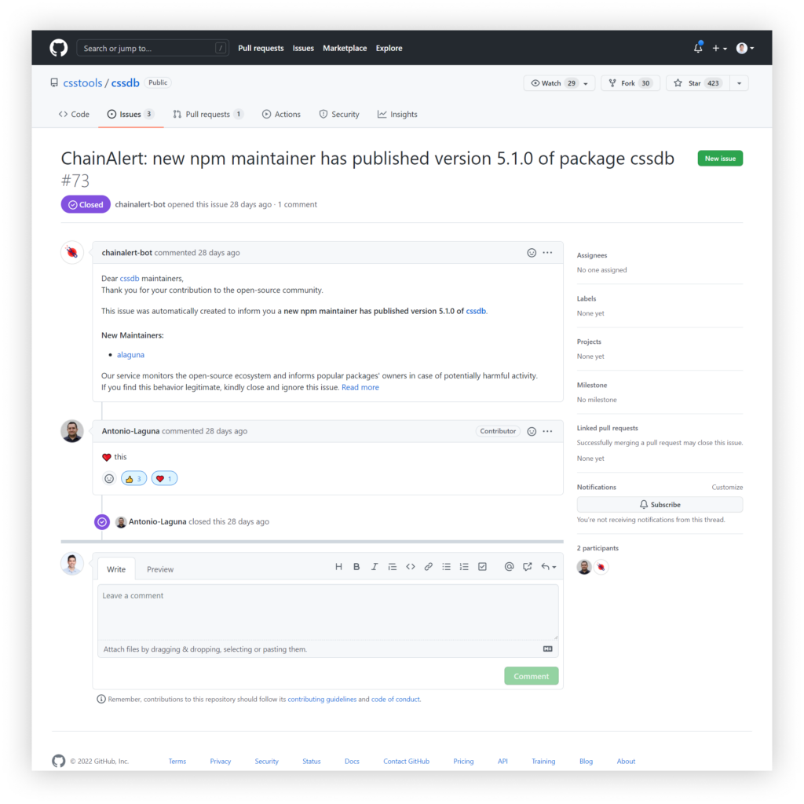The image size is (804, 804).
Task: Insert a numbered list
Action: click(464, 567)
